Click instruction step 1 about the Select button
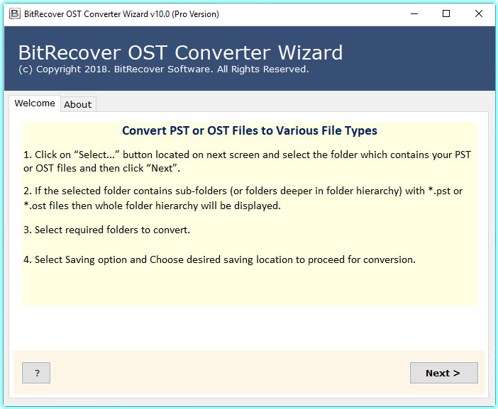The height and width of the screenshot is (409, 498). click(247, 161)
